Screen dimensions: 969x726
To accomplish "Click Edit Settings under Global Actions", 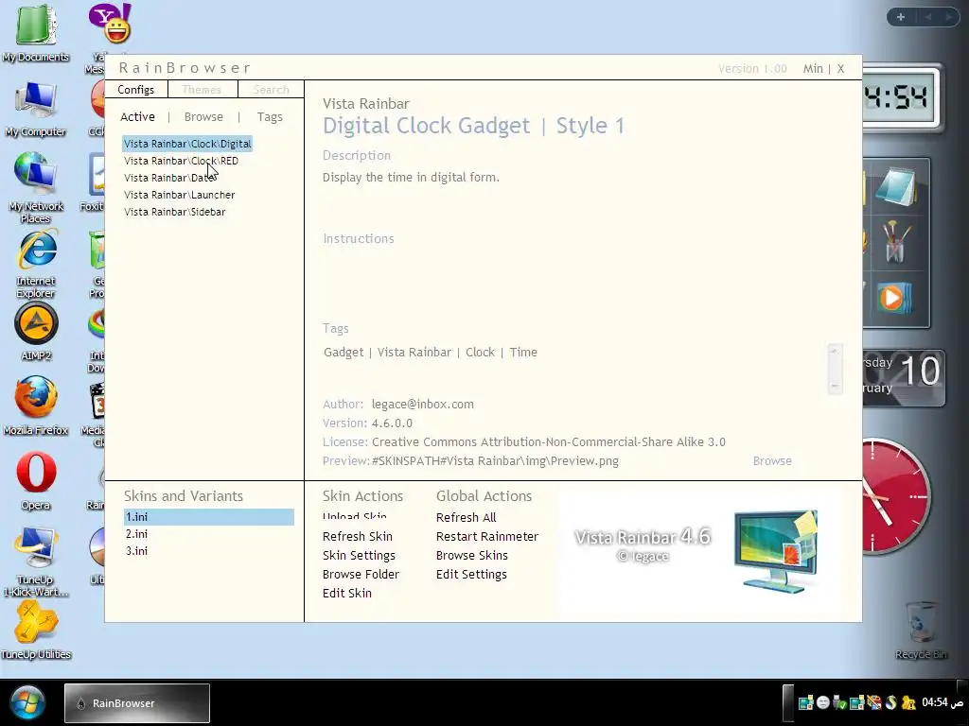I will tap(471, 574).
